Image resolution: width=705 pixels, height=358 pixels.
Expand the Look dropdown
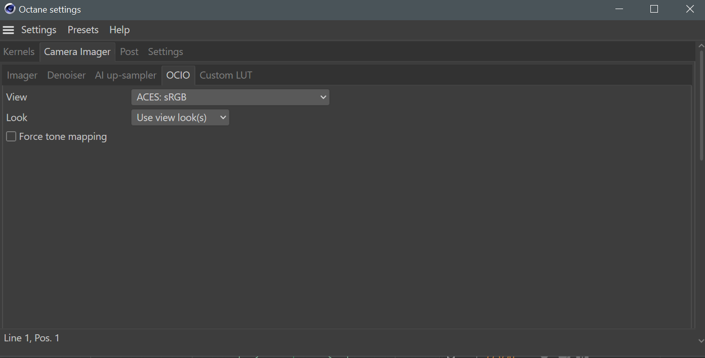click(x=180, y=118)
